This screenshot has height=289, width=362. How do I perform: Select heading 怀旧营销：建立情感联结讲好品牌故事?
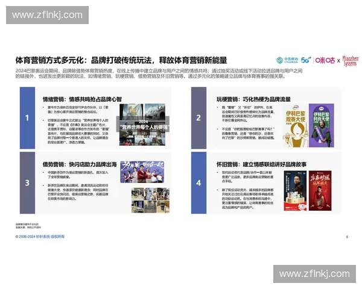tap(261, 164)
